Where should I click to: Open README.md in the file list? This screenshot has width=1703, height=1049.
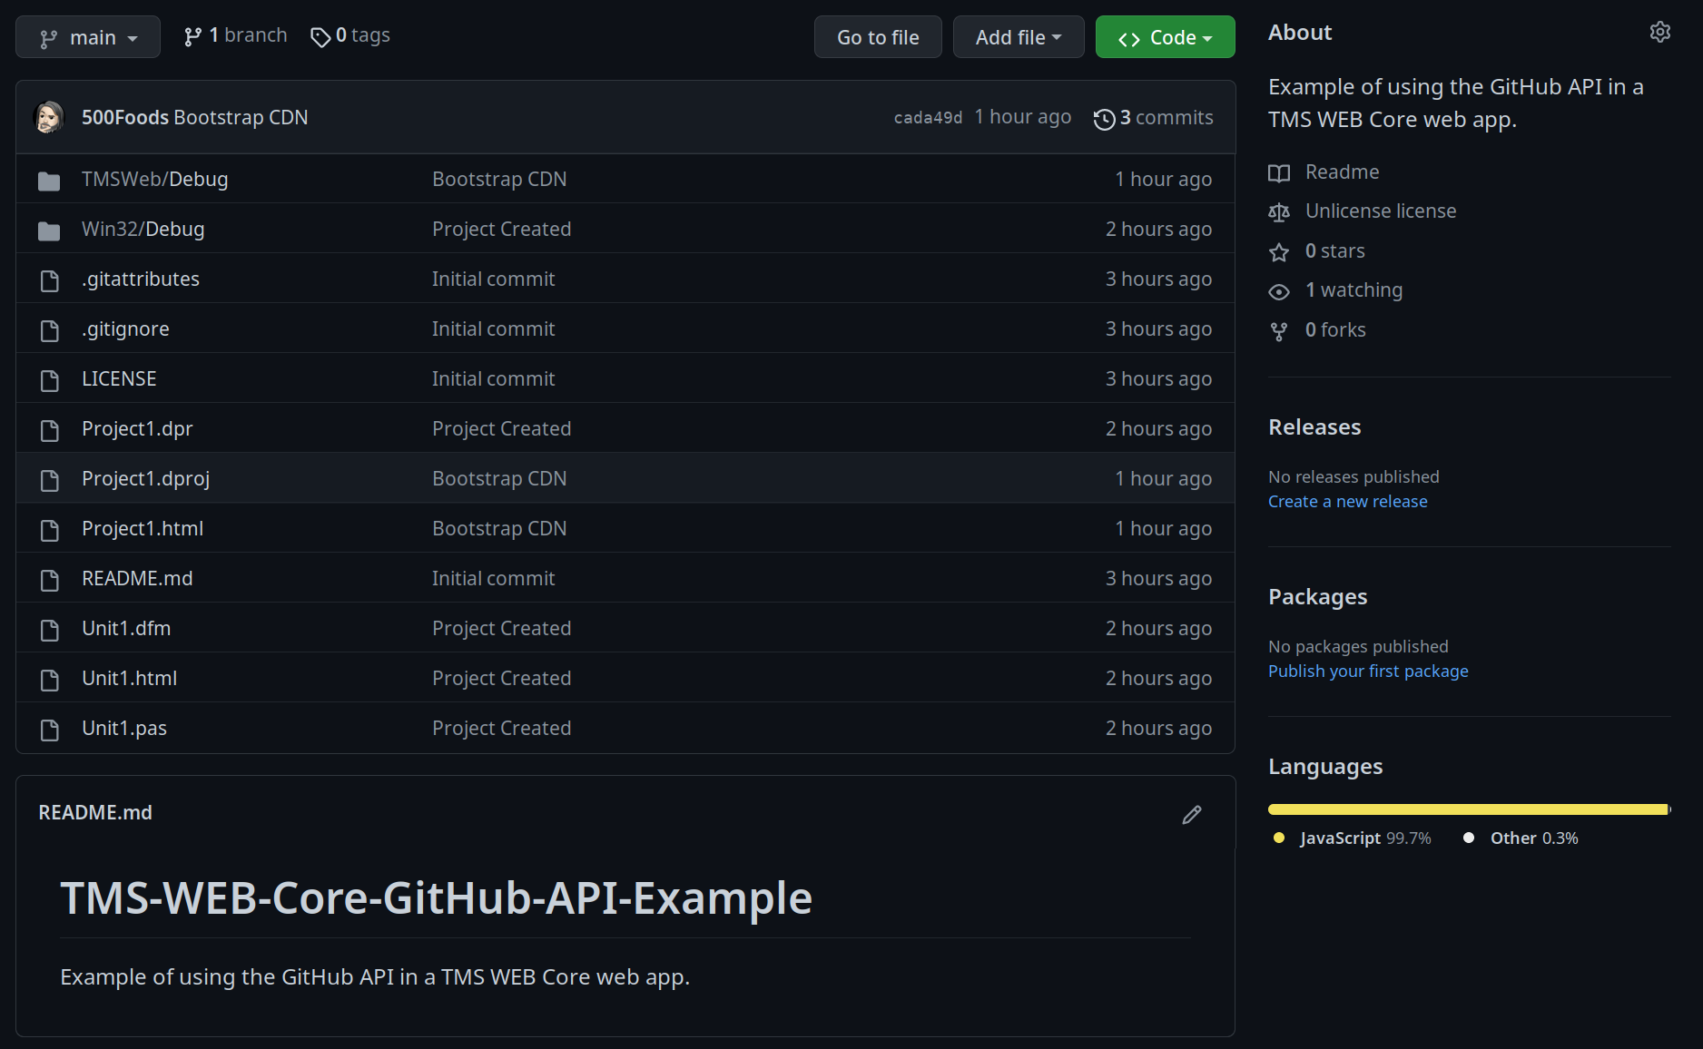coord(137,578)
